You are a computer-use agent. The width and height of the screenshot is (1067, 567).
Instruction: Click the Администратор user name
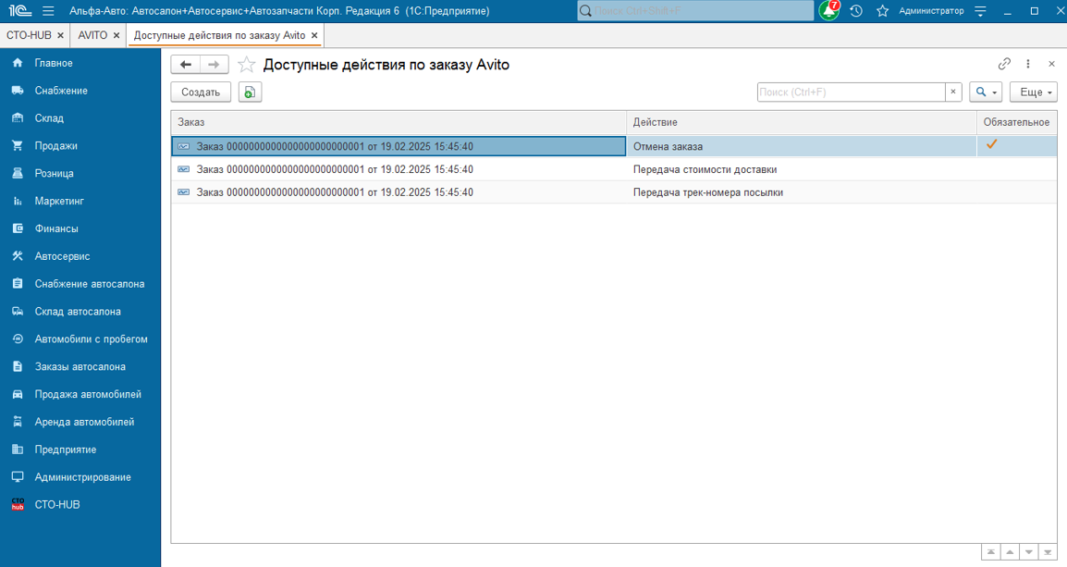(x=932, y=11)
